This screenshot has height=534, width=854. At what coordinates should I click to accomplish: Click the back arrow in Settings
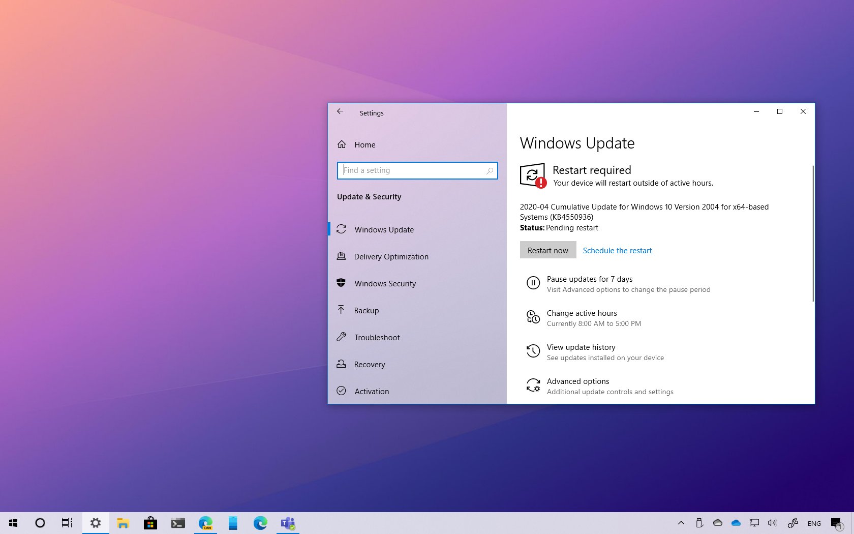pos(340,111)
